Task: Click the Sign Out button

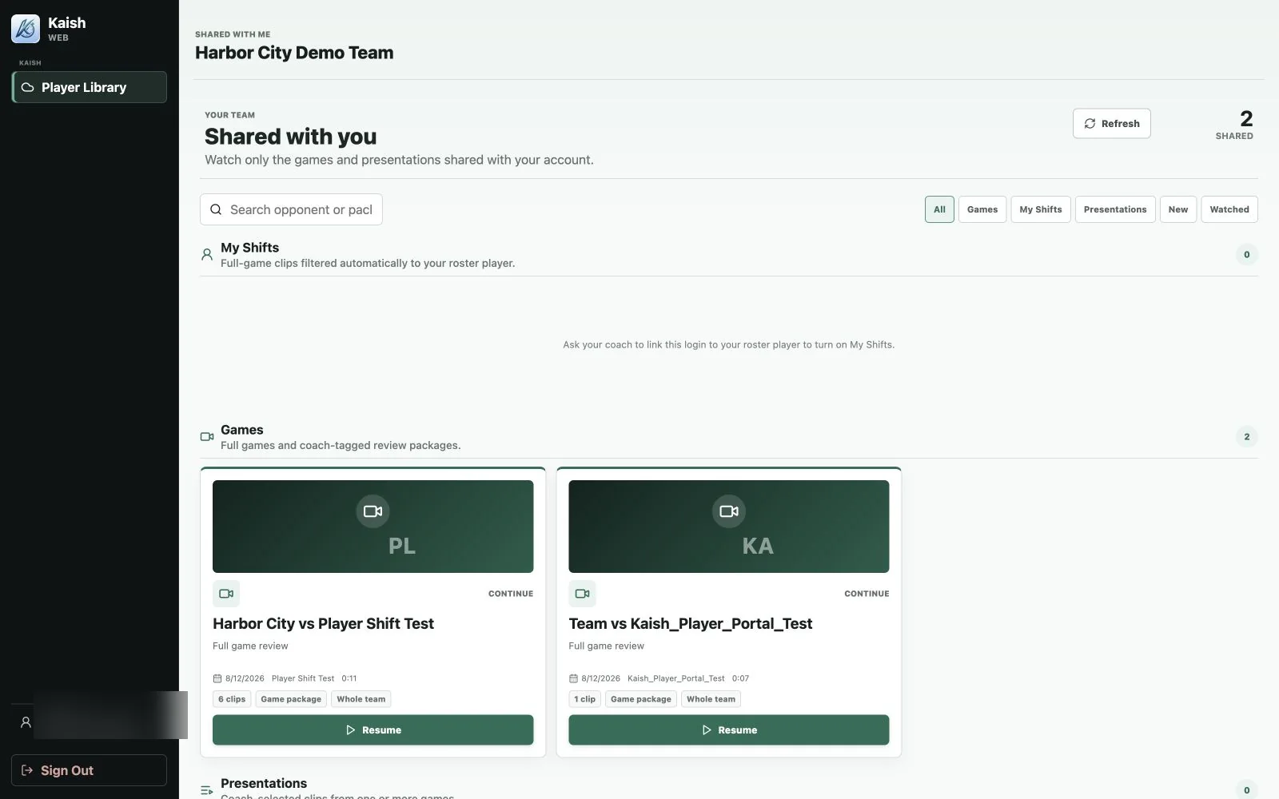Action: 90,770
